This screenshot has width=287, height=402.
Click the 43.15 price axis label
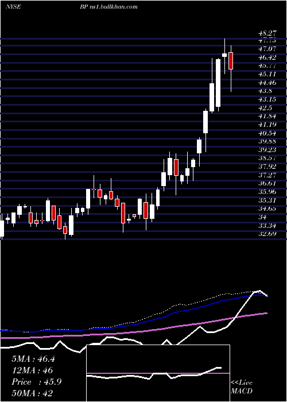pyautogui.click(x=267, y=99)
